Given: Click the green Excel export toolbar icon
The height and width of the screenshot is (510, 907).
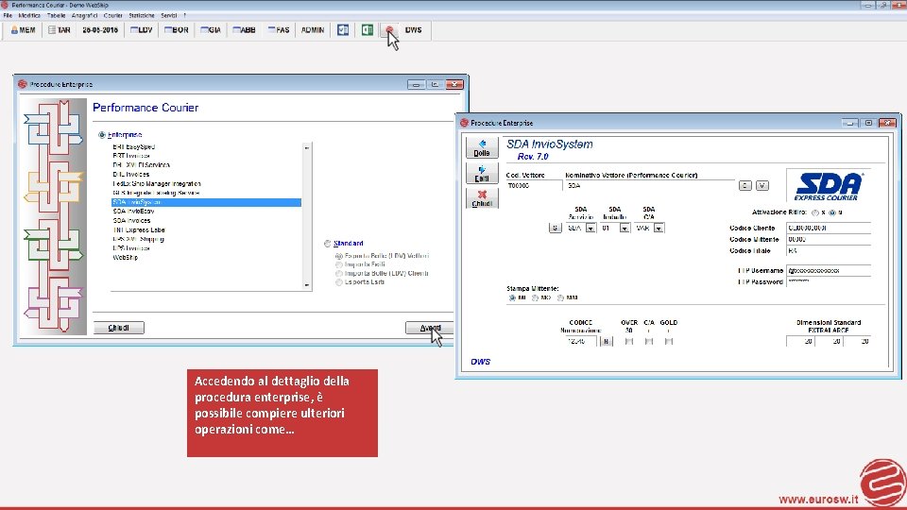Looking at the screenshot, I should click(x=368, y=30).
